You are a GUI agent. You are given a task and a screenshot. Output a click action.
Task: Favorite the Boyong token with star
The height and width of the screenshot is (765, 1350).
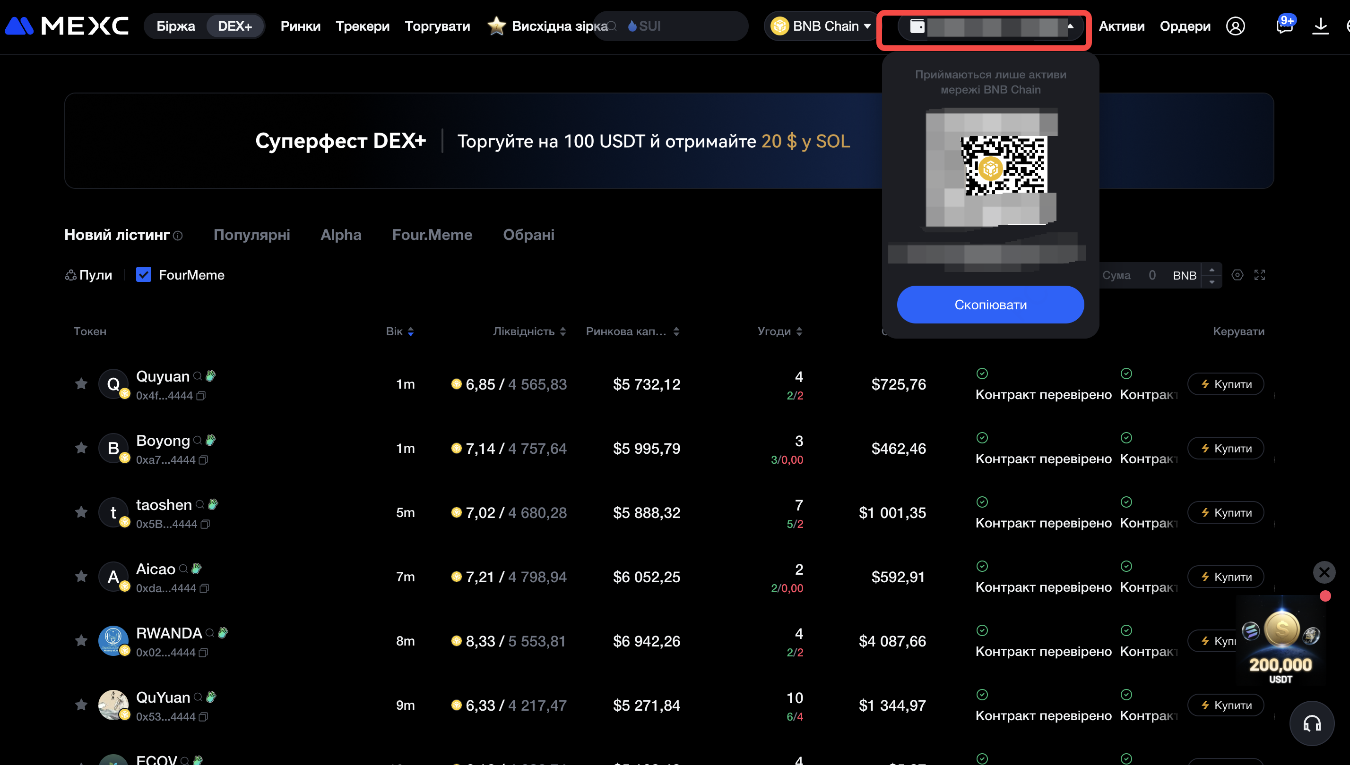click(x=81, y=448)
